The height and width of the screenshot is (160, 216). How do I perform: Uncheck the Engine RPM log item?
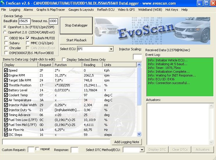(6, 75)
